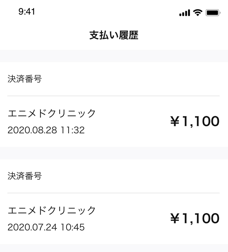The image size is (228, 252).
Task: Tap the Wi-Fi status icon
Action: coord(198,13)
